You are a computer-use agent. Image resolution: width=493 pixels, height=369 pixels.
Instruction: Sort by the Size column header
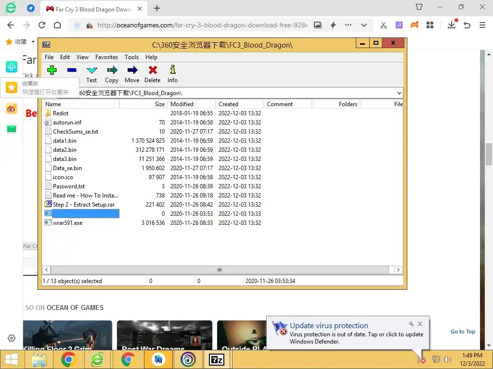(143, 104)
